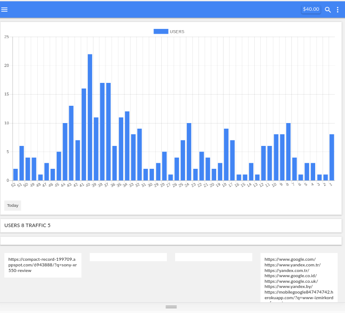Click the search magnifier icon
This screenshot has height=313, width=345.
click(328, 9)
